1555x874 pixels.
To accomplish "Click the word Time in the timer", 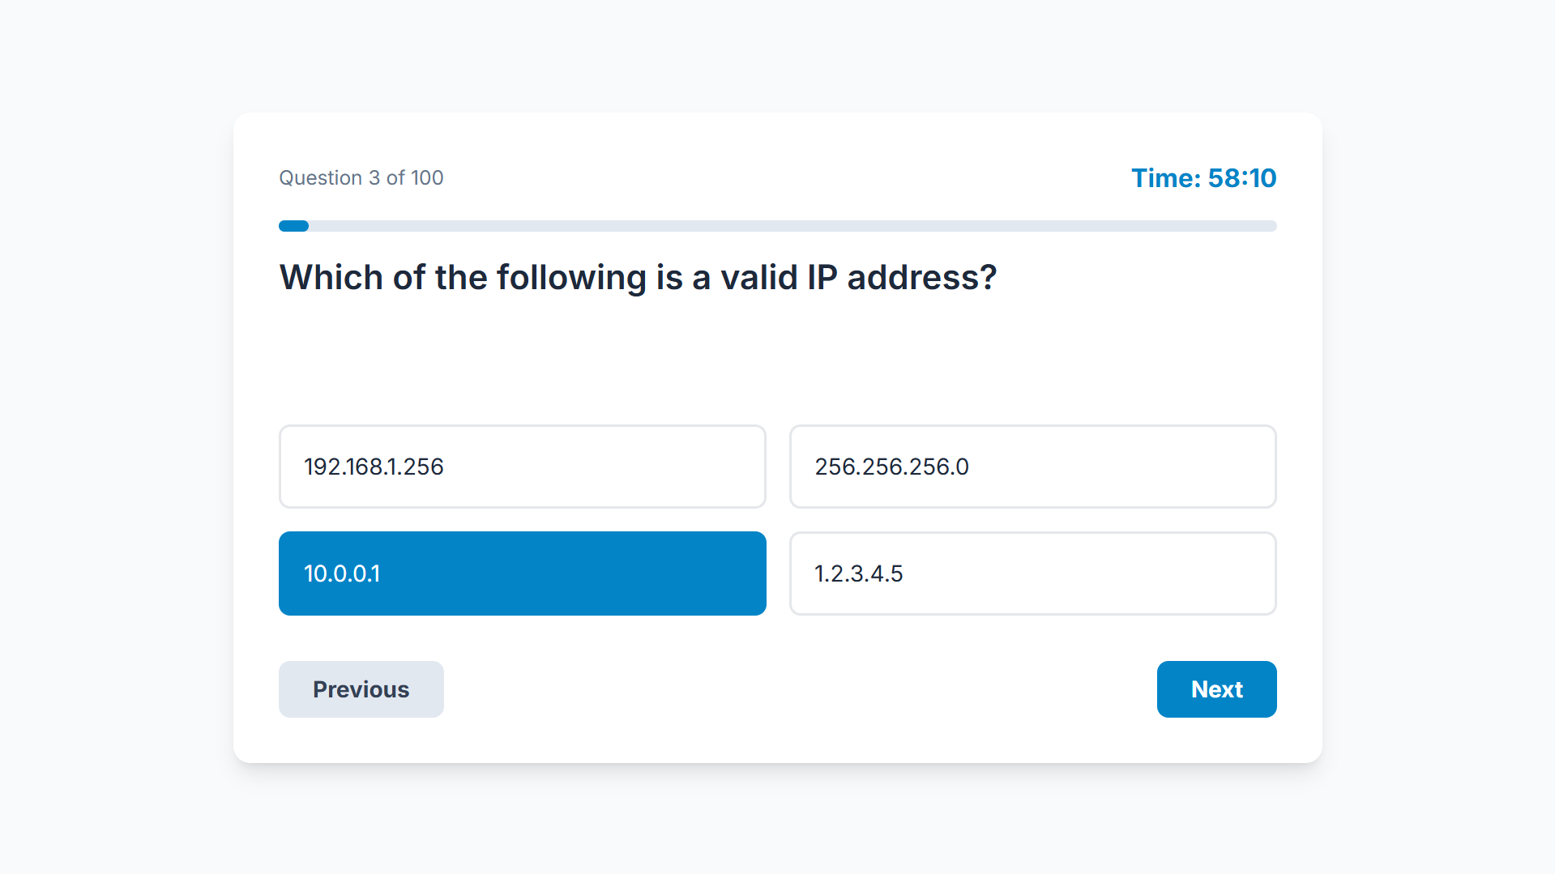I will pos(1163,178).
